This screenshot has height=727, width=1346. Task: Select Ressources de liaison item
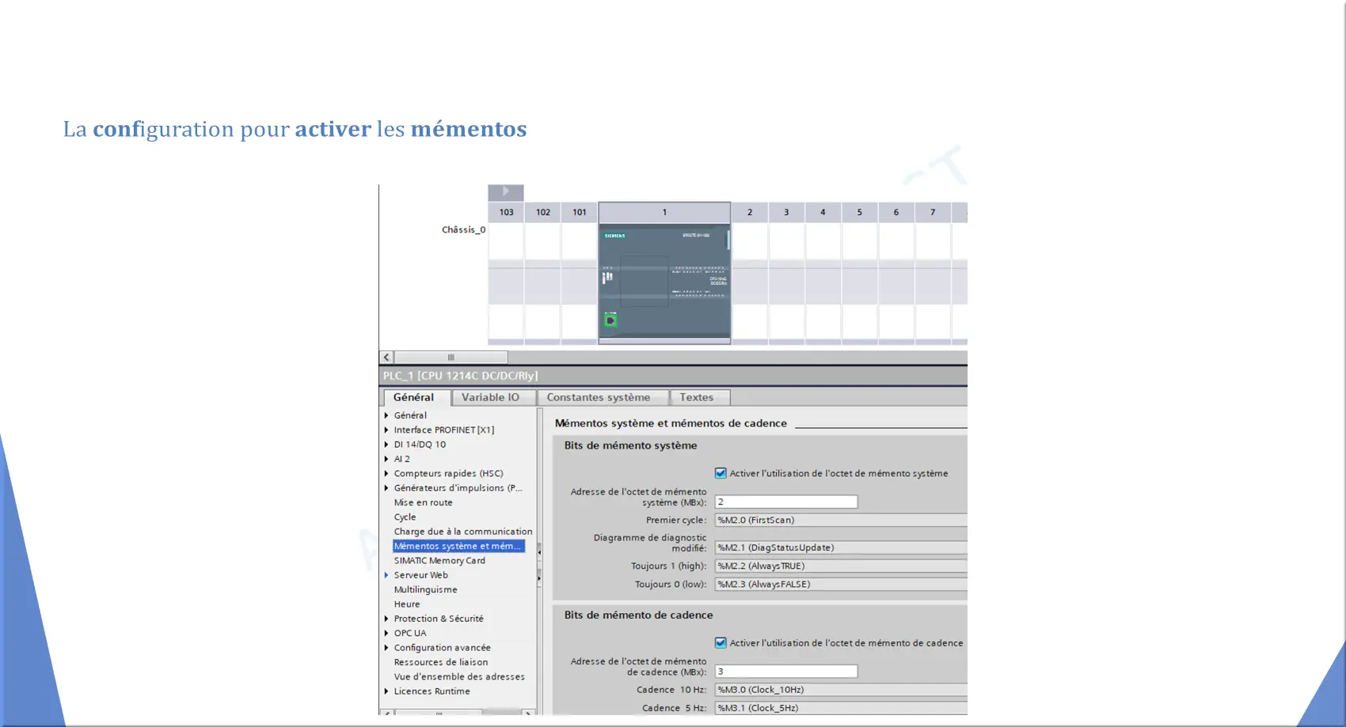click(441, 662)
